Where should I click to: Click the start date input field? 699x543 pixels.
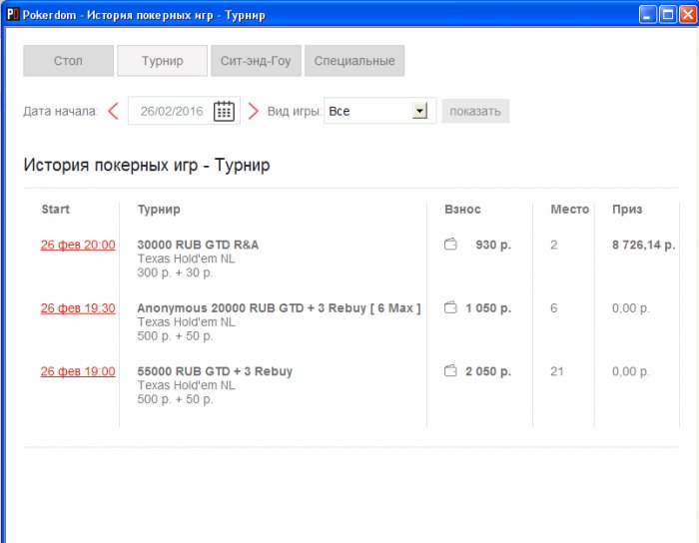[x=170, y=111]
